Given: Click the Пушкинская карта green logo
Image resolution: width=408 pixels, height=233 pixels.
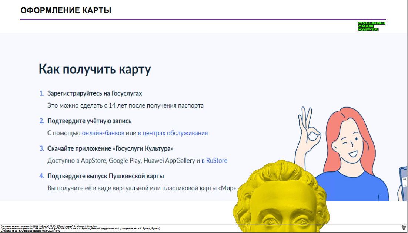Looking at the screenshot, I should (x=372, y=26).
